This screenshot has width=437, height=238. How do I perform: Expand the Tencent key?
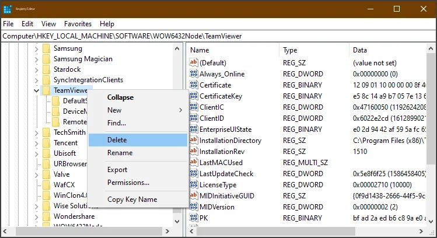click(x=37, y=143)
